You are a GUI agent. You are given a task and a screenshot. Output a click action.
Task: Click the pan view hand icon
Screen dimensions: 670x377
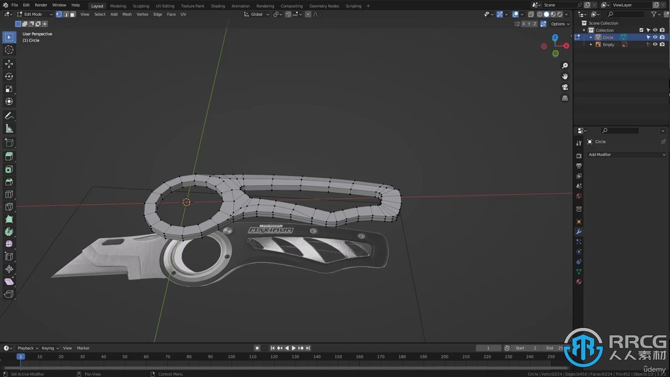click(565, 76)
